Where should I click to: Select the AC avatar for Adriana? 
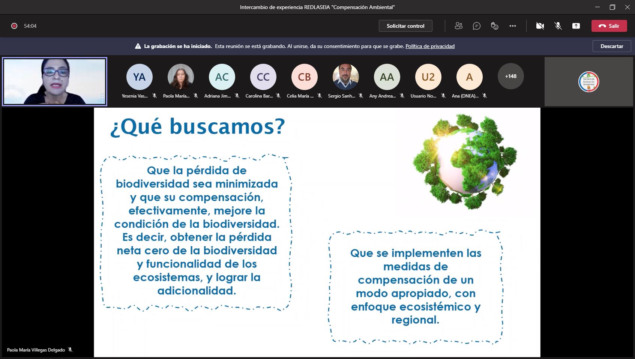click(222, 77)
